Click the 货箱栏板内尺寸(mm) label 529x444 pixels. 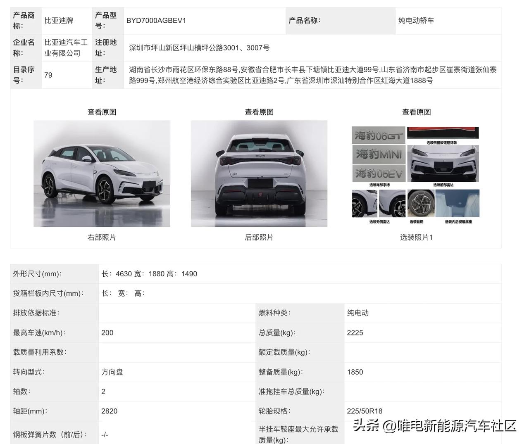click(48, 293)
